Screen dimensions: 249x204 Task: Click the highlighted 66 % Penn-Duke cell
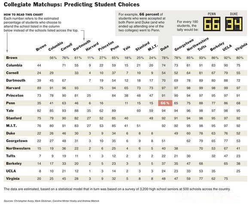(165, 103)
